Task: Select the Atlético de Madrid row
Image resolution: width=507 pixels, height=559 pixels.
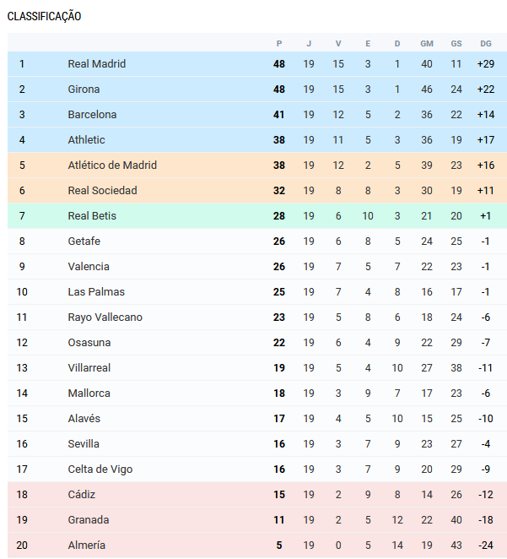Action: click(257, 165)
